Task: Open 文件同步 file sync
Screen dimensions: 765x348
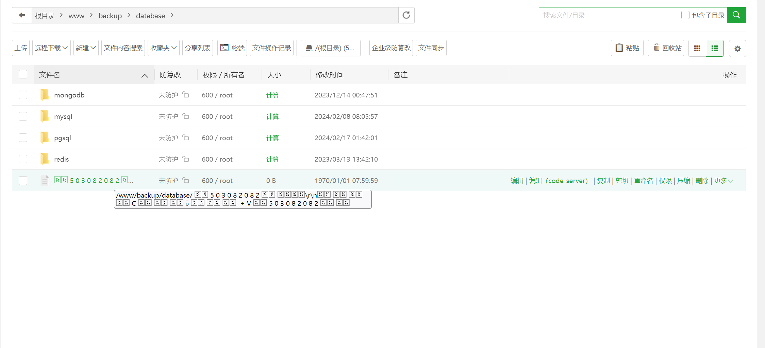Action: click(x=431, y=48)
